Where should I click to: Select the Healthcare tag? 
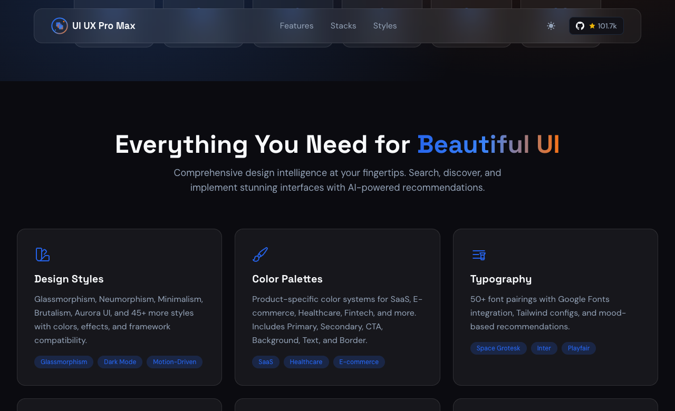(x=306, y=362)
